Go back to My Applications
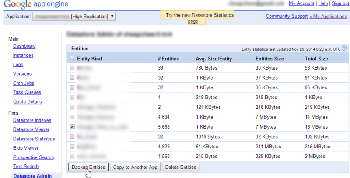The width and height of the screenshot is (350, 178). click(328, 17)
